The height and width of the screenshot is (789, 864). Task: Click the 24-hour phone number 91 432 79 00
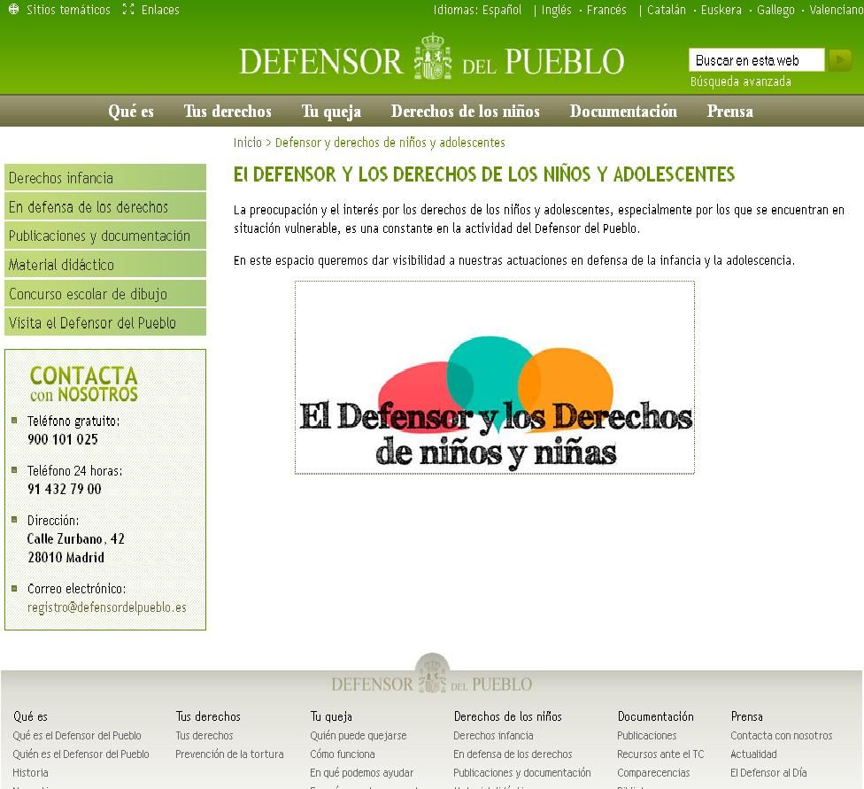(x=65, y=489)
